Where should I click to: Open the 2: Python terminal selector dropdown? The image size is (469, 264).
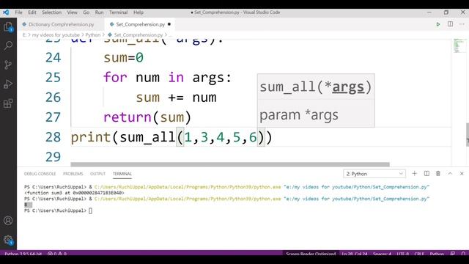point(374,174)
